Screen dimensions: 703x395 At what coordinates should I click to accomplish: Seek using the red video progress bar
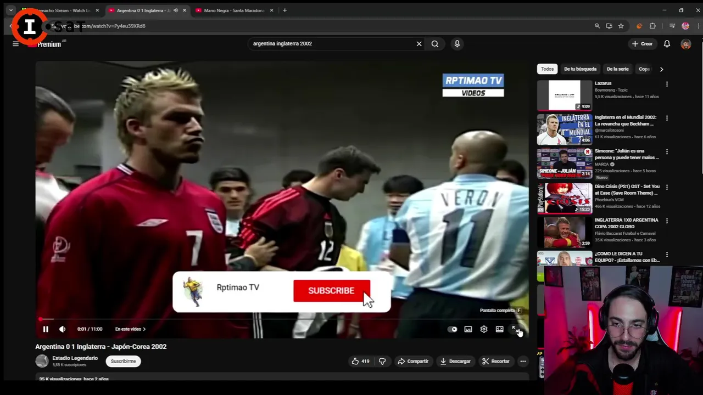coord(282,319)
